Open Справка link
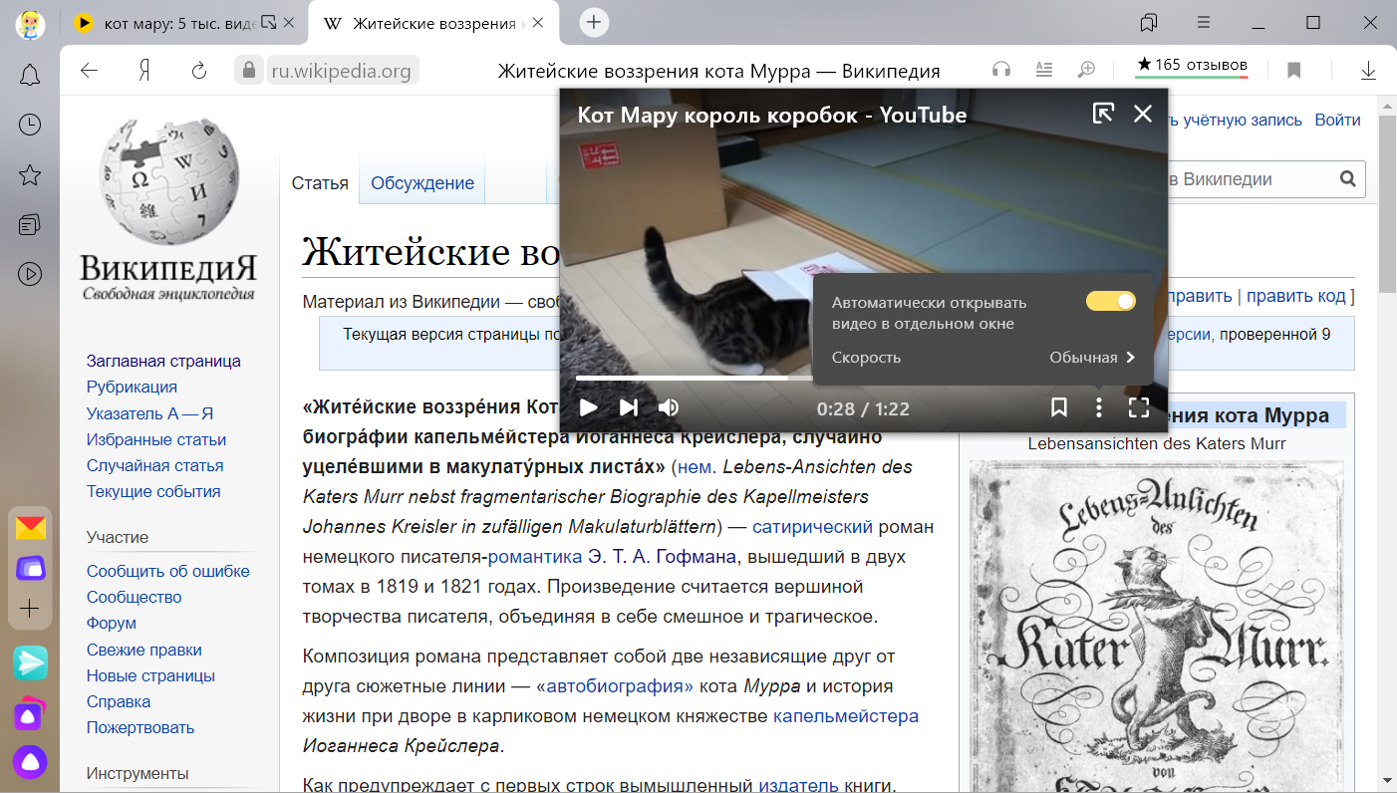The width and height of the screenshot is (1397, 793). point(119,701)
